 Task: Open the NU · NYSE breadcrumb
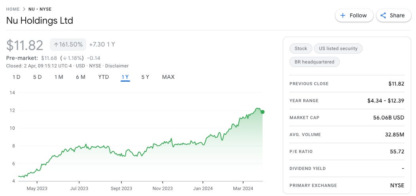point(40,9)
